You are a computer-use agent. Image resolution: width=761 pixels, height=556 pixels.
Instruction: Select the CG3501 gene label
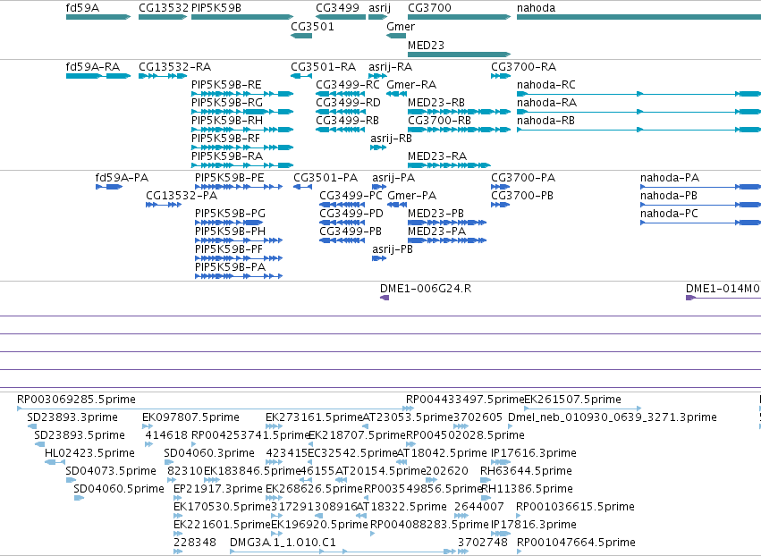(x=312, y=26)
